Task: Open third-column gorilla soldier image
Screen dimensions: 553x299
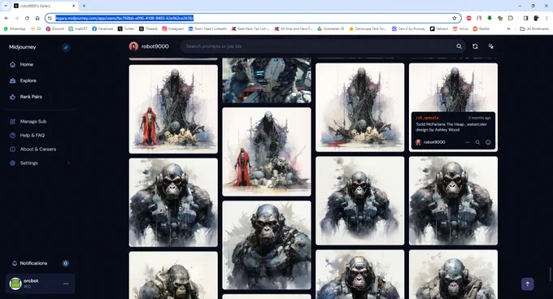Action: point(359,201)
